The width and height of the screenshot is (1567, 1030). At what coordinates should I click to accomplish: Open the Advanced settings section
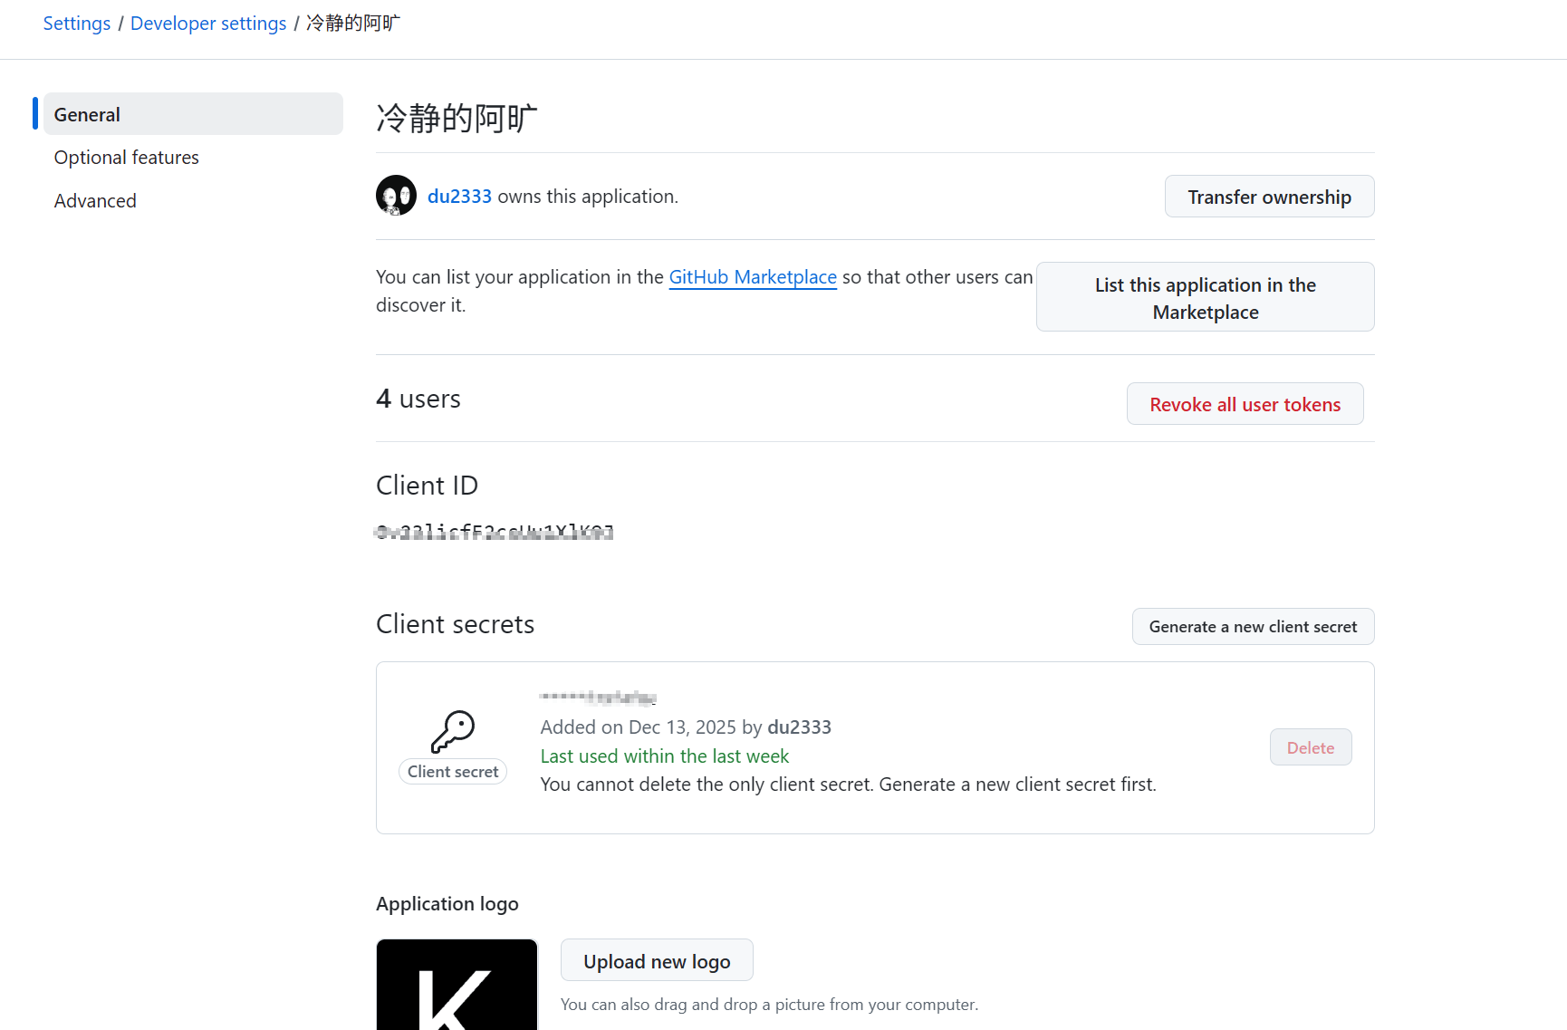(95, 200)
